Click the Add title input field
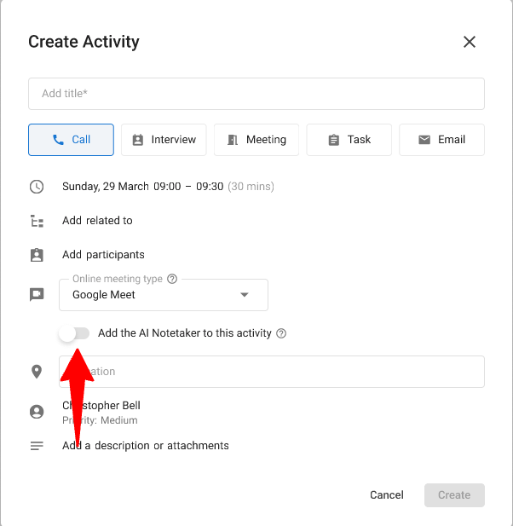The height and width of the screenshot is (526, 513). click(x=256, y=94)
